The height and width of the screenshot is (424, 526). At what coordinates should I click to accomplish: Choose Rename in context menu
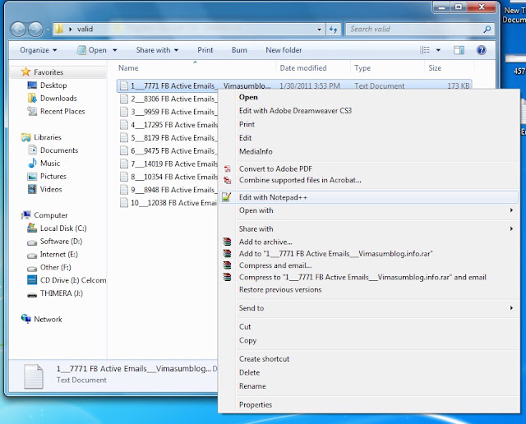pyautogui.click(x=369, y=386)
